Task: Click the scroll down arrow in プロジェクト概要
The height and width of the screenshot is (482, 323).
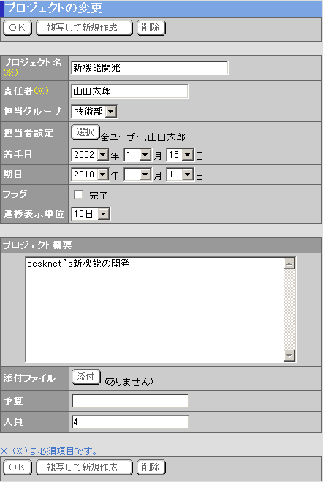Action: (289, 356)
